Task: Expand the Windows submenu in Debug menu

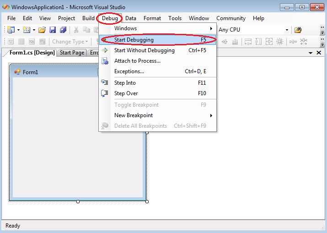Action: click(x=158, y=28)
